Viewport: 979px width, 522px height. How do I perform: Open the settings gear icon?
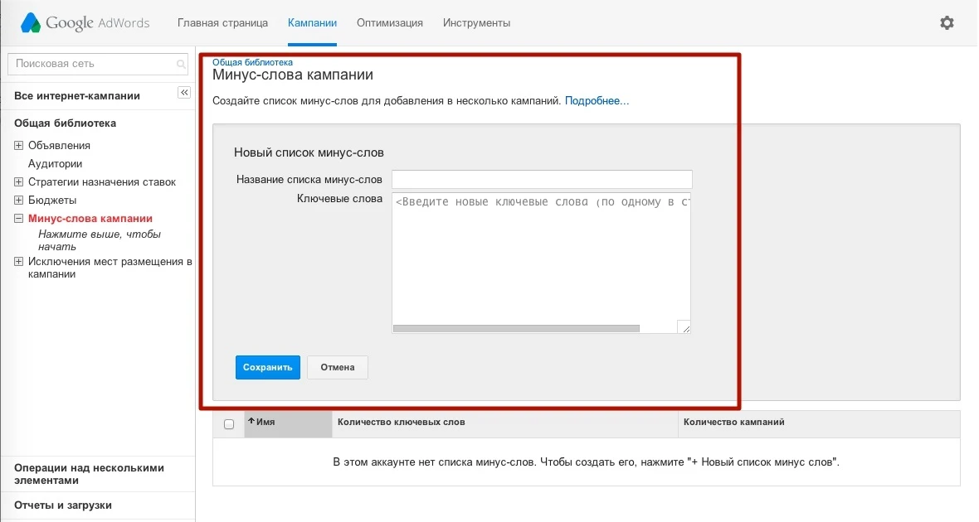(947, 22)
